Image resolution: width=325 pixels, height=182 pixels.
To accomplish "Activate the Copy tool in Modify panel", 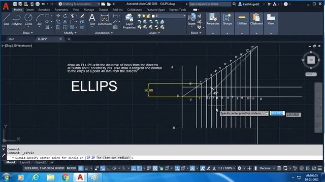I will click(58, 21).
